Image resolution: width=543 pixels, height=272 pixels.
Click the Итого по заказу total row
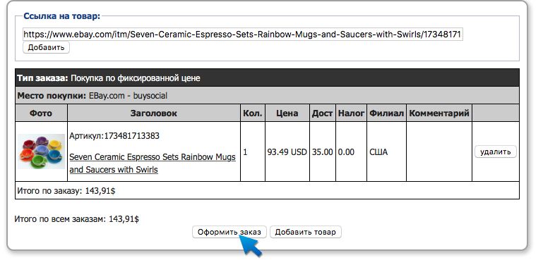click(267, 190)
